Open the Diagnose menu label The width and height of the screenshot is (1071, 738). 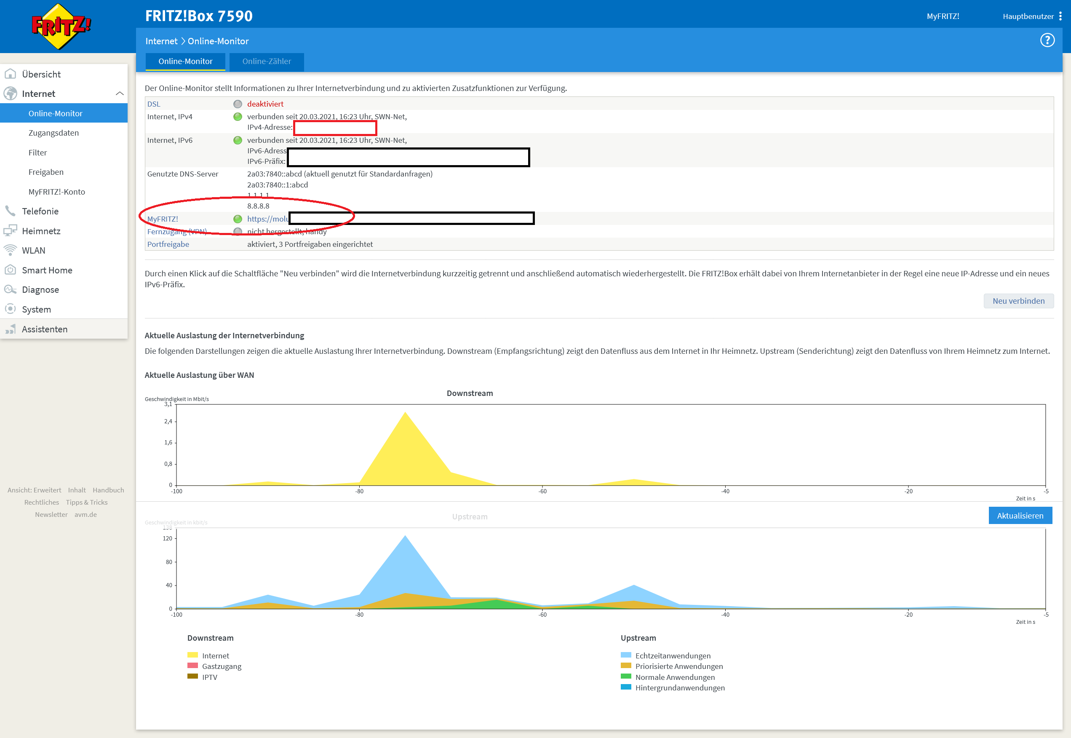41,289
